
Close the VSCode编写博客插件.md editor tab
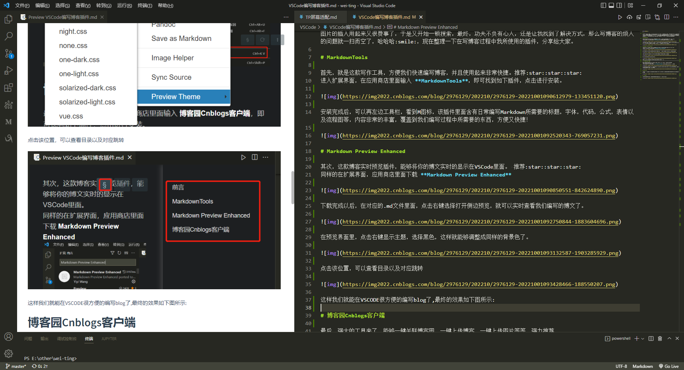point(421,17)
